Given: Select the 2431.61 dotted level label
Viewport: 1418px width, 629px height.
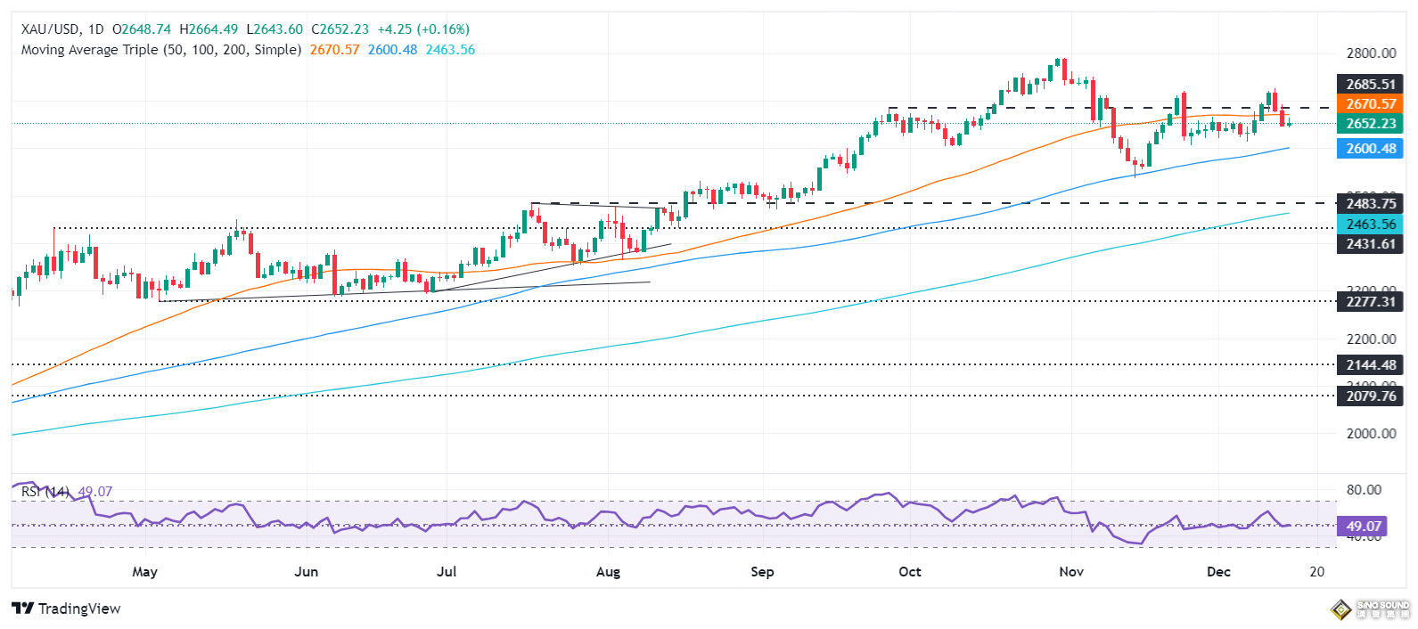Looking at the screenshot, I should pyautogui.click(x=1370, y=244).
